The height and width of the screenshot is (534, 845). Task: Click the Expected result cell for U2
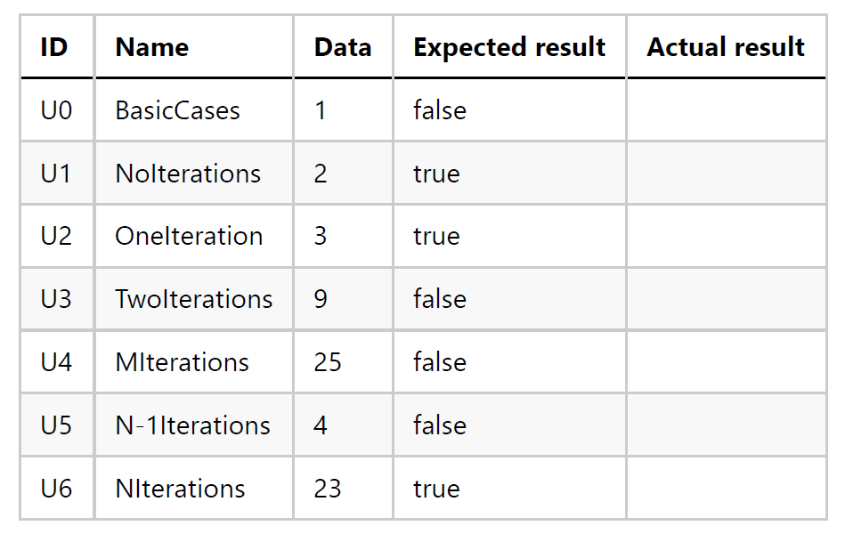click(x=436, y=236)
